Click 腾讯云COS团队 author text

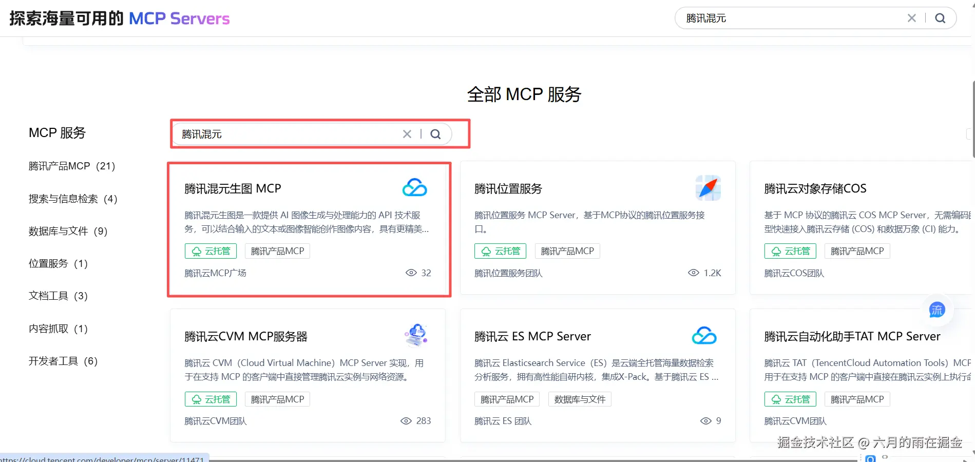point(794,273)
